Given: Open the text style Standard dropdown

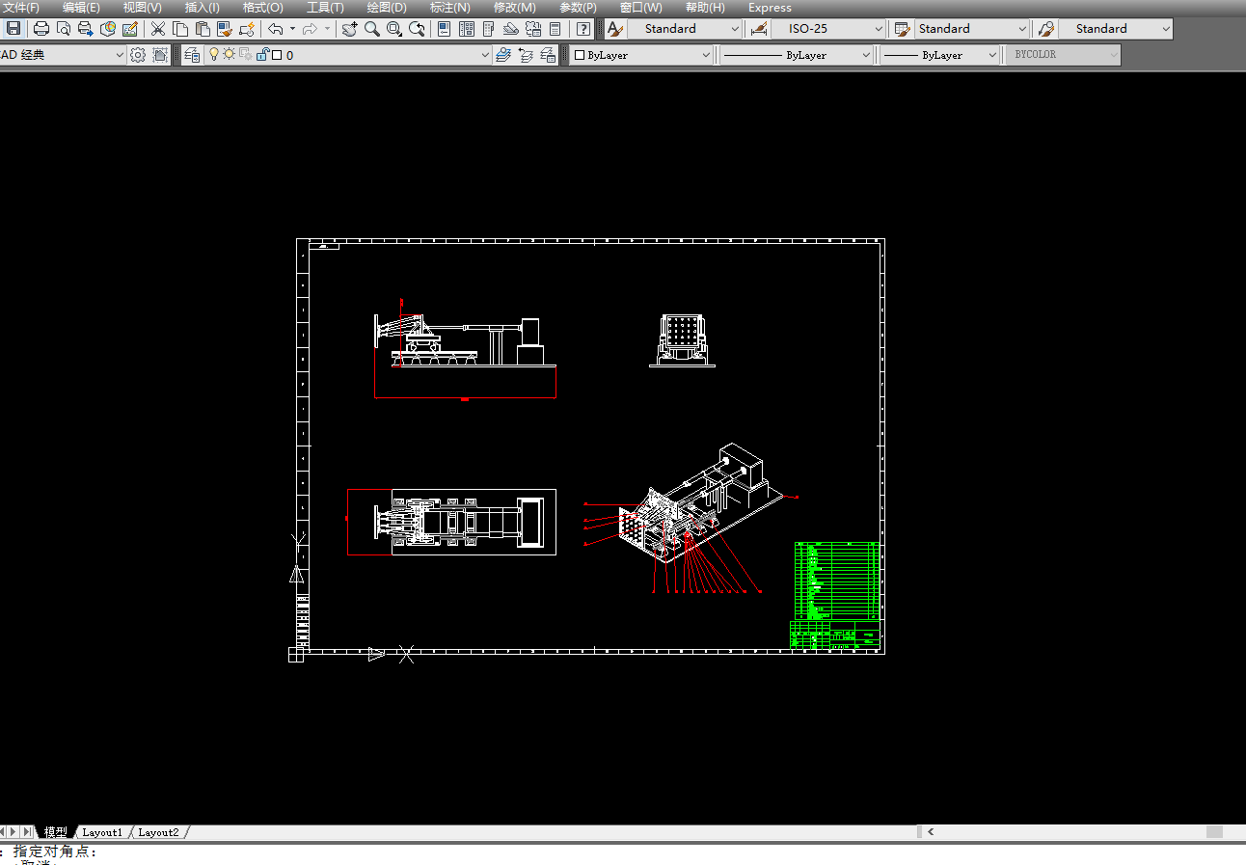Looking at the screenshot, I should [685, 29].
